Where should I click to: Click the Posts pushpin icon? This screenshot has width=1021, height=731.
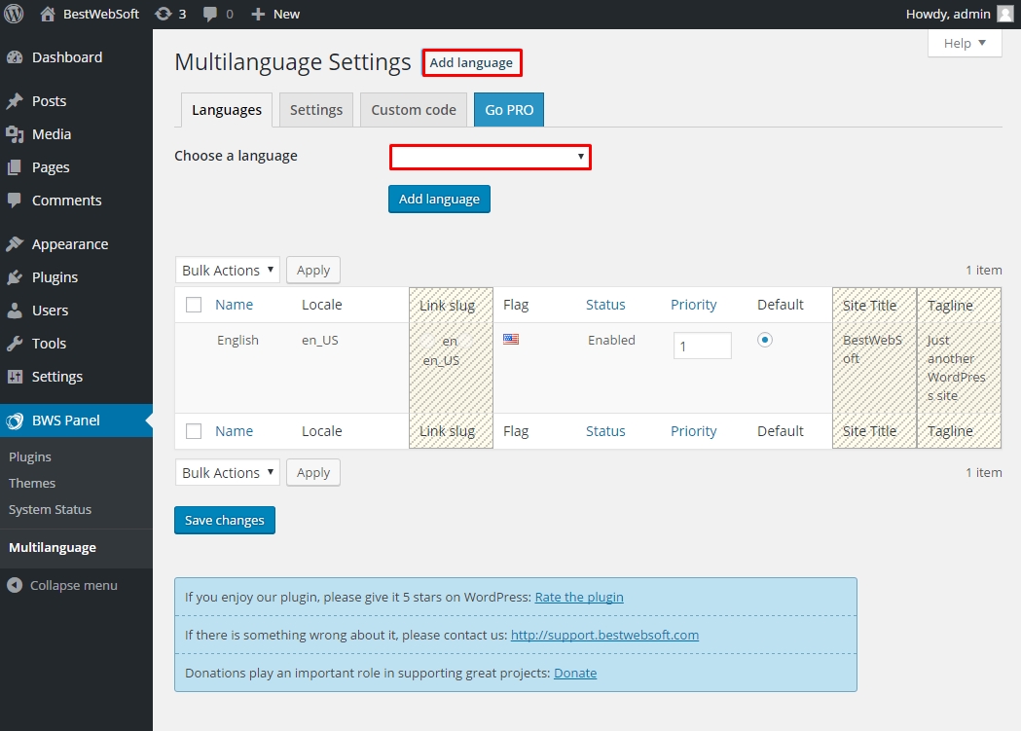[x=15, y=101]
